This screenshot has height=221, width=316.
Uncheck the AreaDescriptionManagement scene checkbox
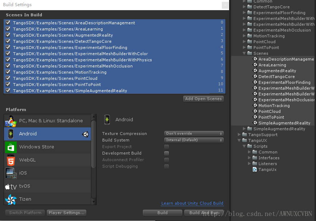pyautogui.click(x=8, y=22)
